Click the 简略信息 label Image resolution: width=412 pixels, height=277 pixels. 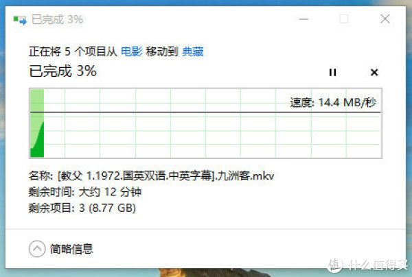tap(71, 249)
